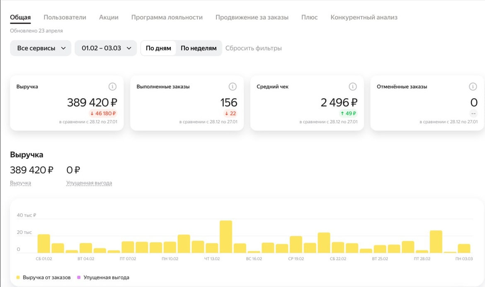Click the 40 тыс ₽ axis label

(26, 215)
